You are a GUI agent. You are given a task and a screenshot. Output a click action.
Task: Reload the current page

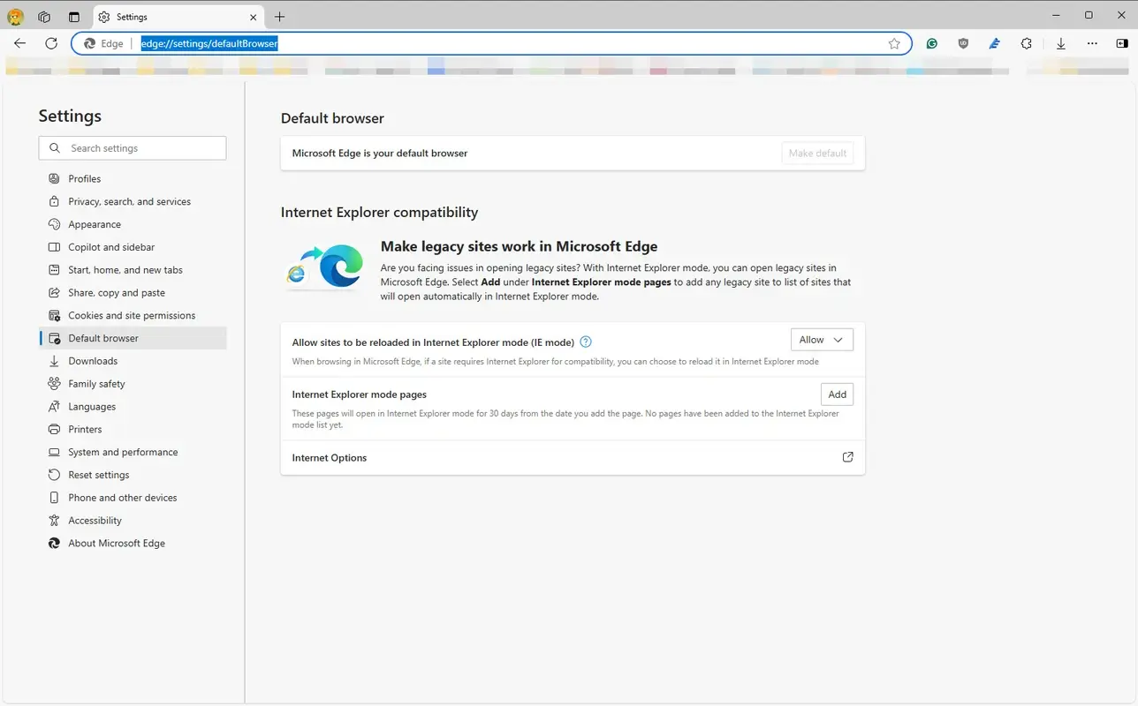52,42
